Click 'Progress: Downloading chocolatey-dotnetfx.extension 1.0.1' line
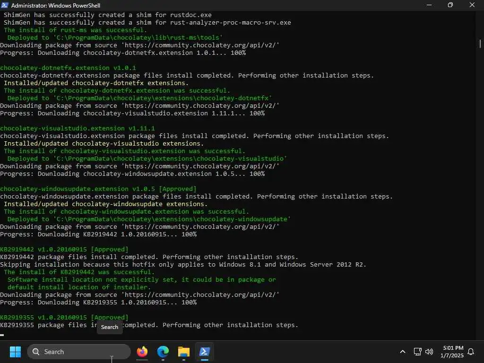 pos(123,53)
